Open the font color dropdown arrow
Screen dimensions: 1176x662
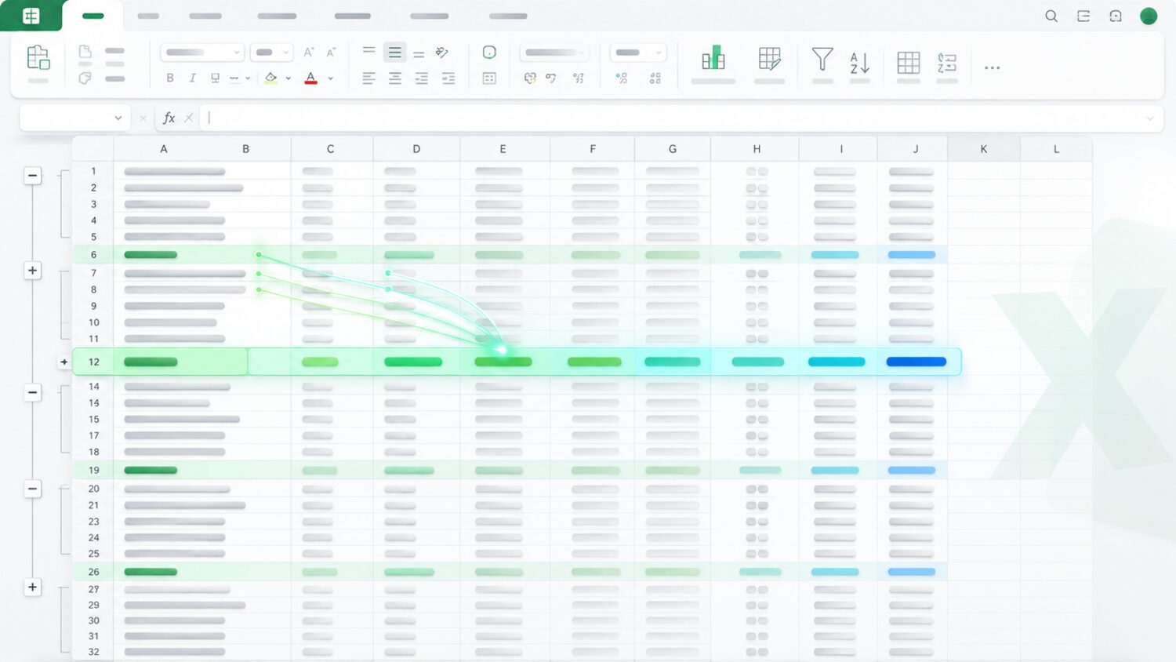click(331, 78)
